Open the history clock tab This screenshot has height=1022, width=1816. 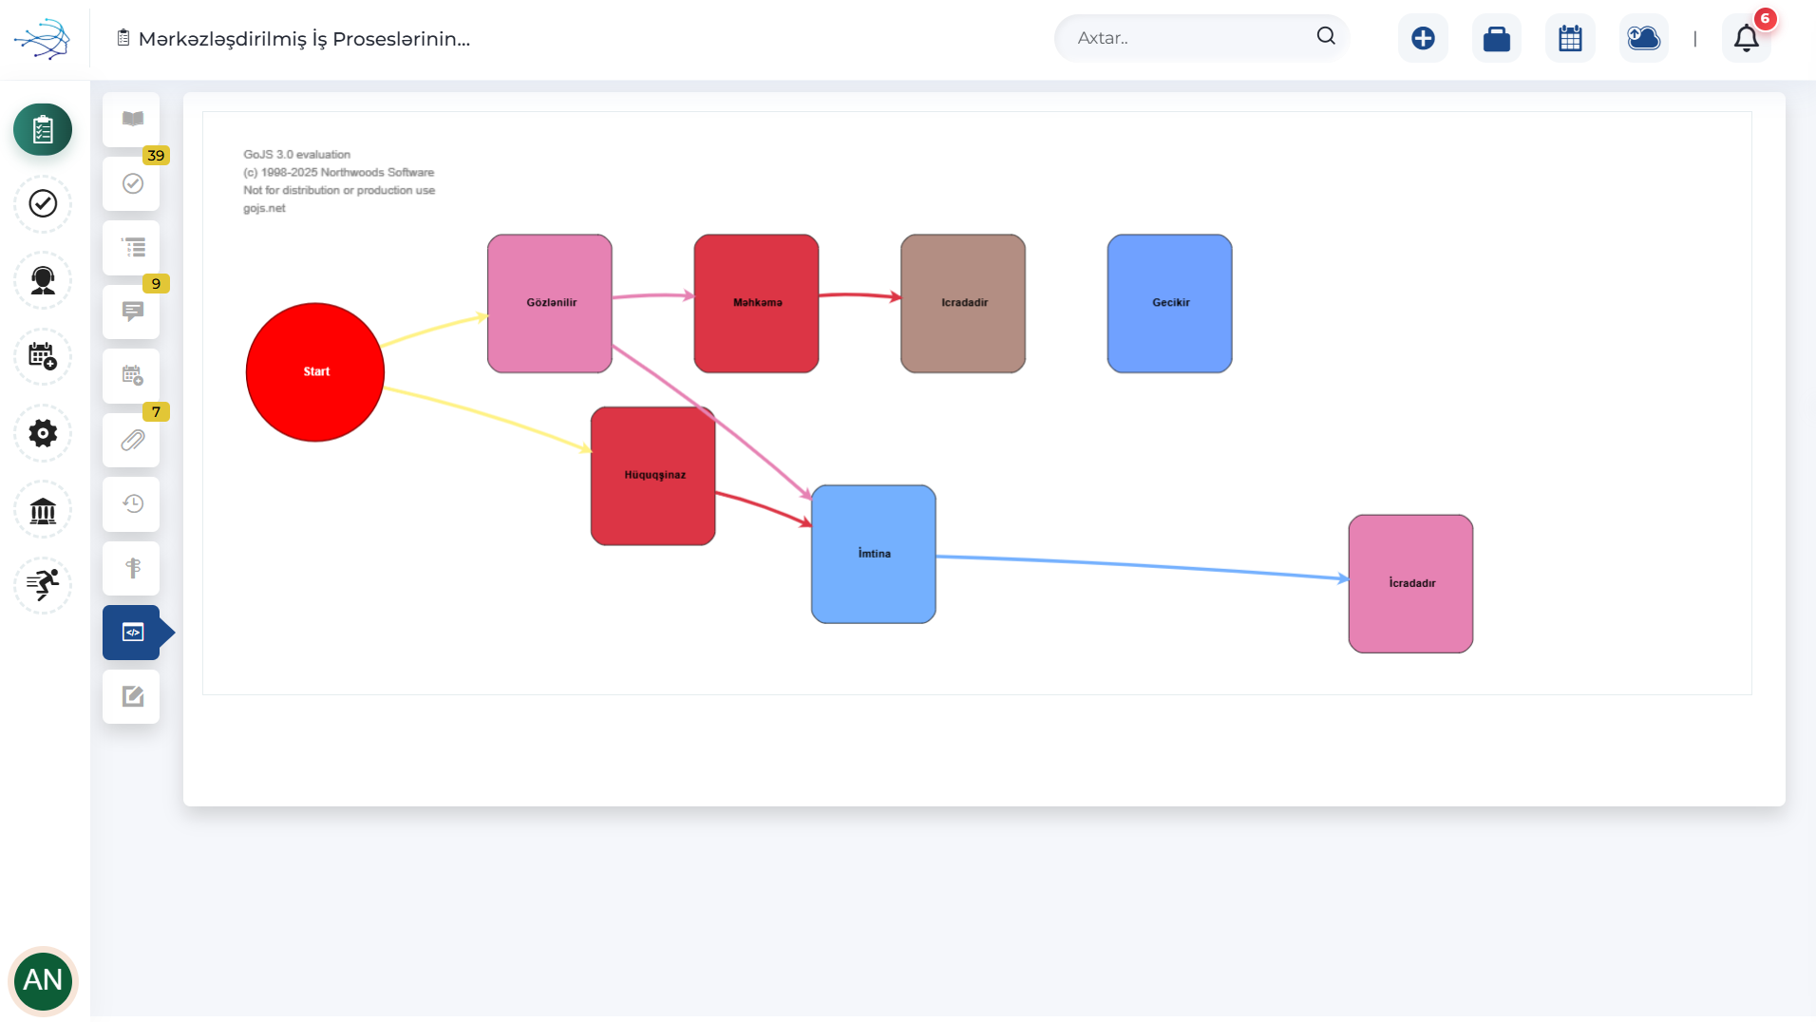[131, 504]
